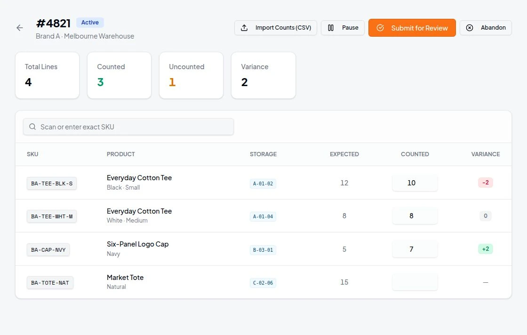This screenshot has width=527, height=335.
Task: Import counts from a CSV file
Action: click(x=276, y=28)
